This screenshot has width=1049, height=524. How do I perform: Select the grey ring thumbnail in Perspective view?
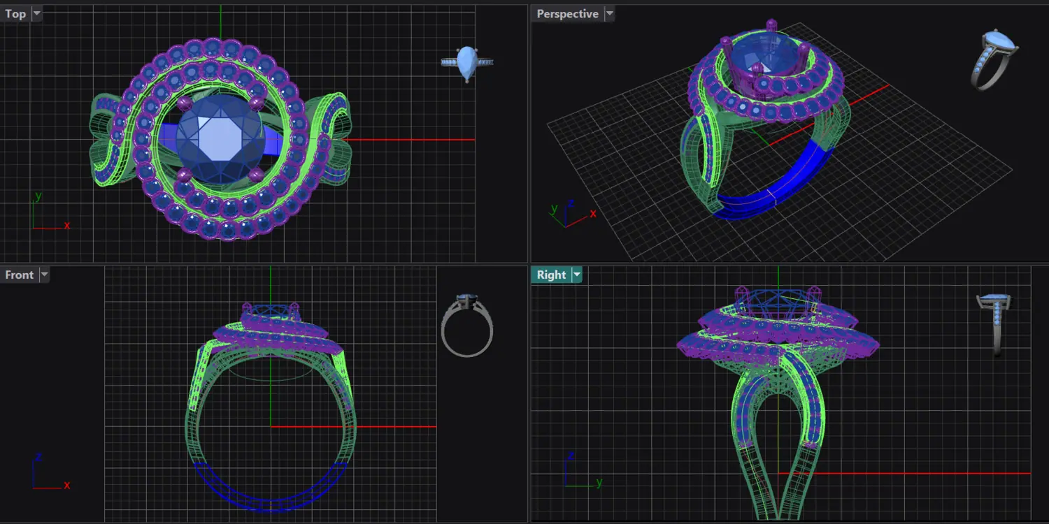click(994, 59)
